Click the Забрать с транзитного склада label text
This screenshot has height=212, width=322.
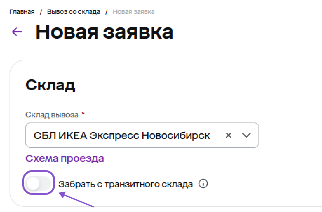coord(126,184)
